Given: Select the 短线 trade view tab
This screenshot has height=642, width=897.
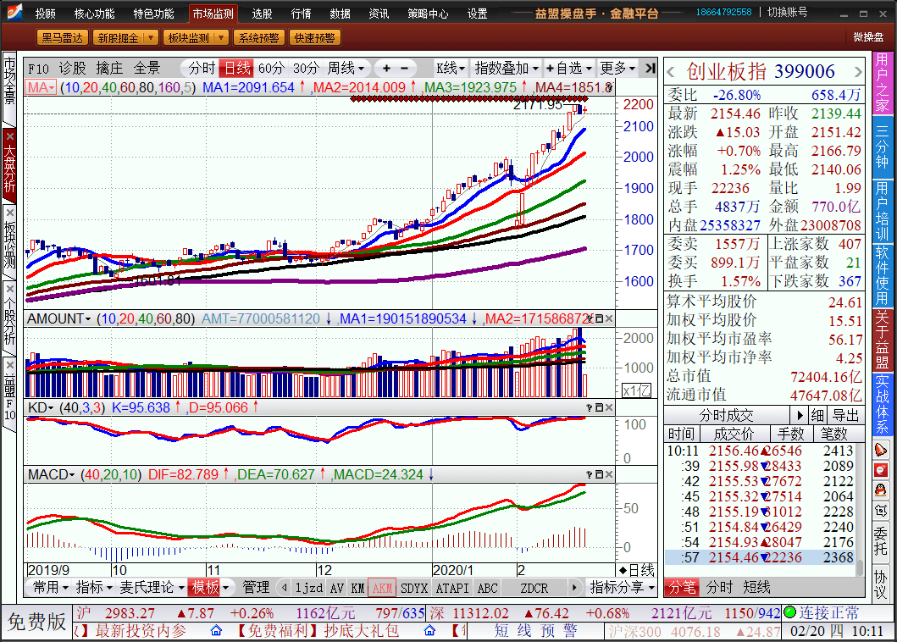Looking at the screenshot, I should tap(756, 587).
